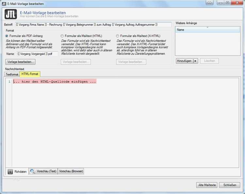Maximize the E-Mail-Vorlage window
Screen dimensions: 245x194
coord(227,3)
